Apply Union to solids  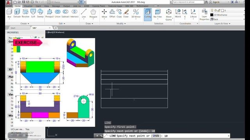coord(57,13)
